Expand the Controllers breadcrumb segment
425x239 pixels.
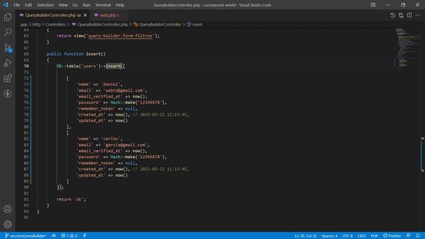pyautogui.click(x=56, y=25)
